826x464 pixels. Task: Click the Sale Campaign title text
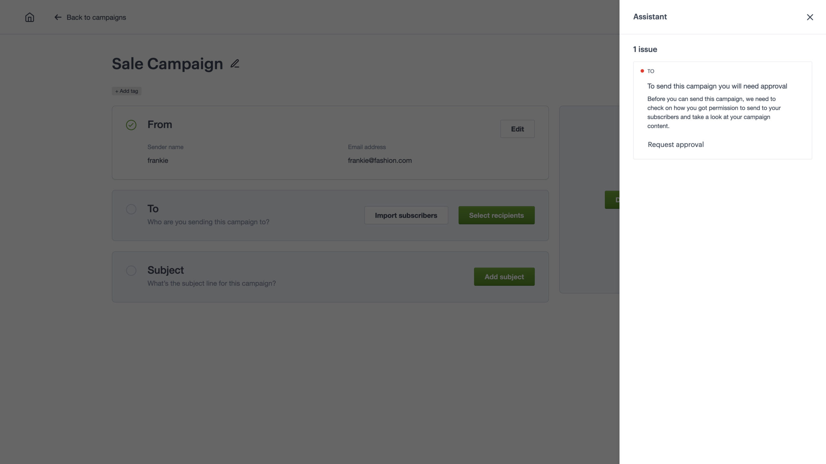(x=167, y=64)
